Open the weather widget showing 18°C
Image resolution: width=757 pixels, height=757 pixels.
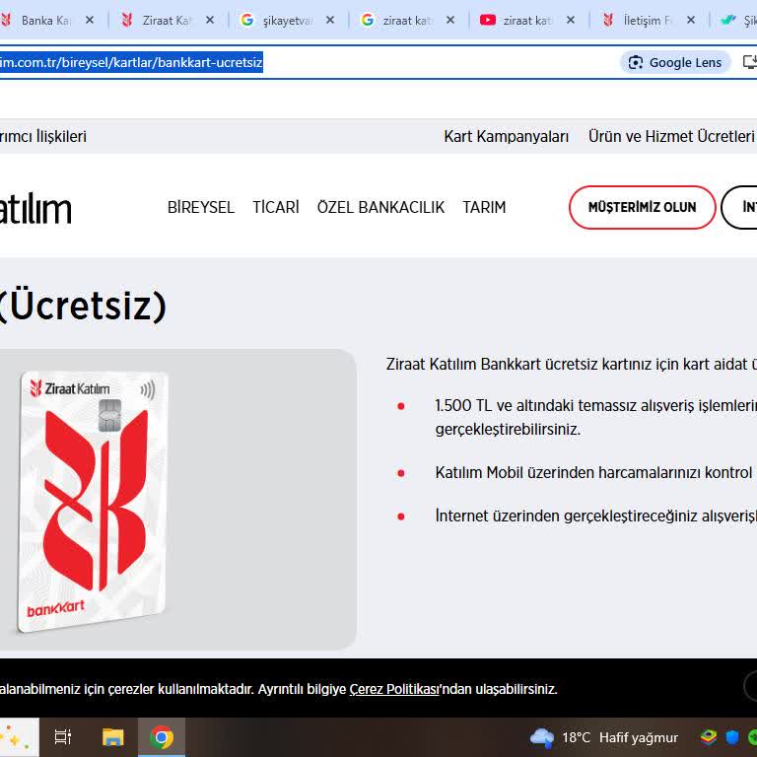pyautogui.click(x=604, y=737)
